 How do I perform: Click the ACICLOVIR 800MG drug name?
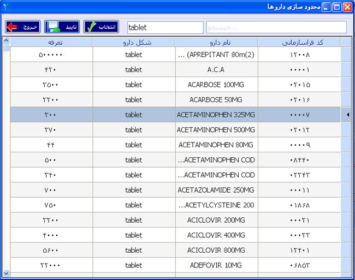[x=216, y=250]
